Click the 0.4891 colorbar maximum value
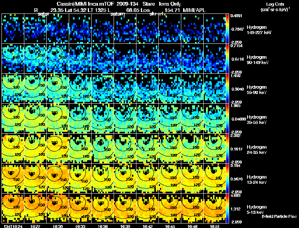The image size is (299, 228). coord(236,16)
